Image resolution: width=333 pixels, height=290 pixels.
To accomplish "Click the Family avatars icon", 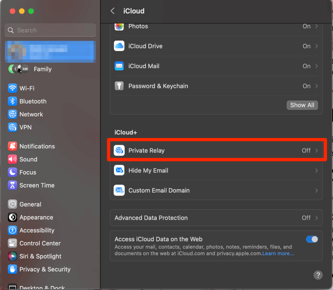I will pyautogui.click(x=18, y=69).
